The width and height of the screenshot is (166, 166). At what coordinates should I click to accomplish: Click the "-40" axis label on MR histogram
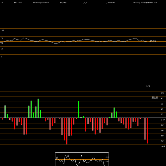(x=162, y=130)
